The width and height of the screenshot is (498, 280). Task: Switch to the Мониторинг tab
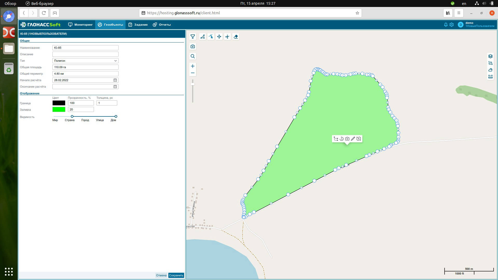point(80,25)
